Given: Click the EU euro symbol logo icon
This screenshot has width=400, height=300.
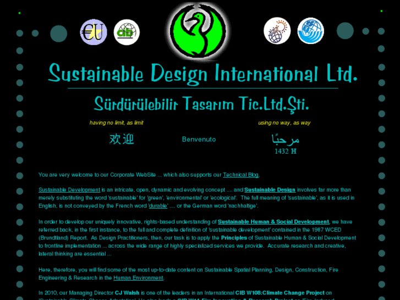Looking at the screenshot, I should [94, 32].
